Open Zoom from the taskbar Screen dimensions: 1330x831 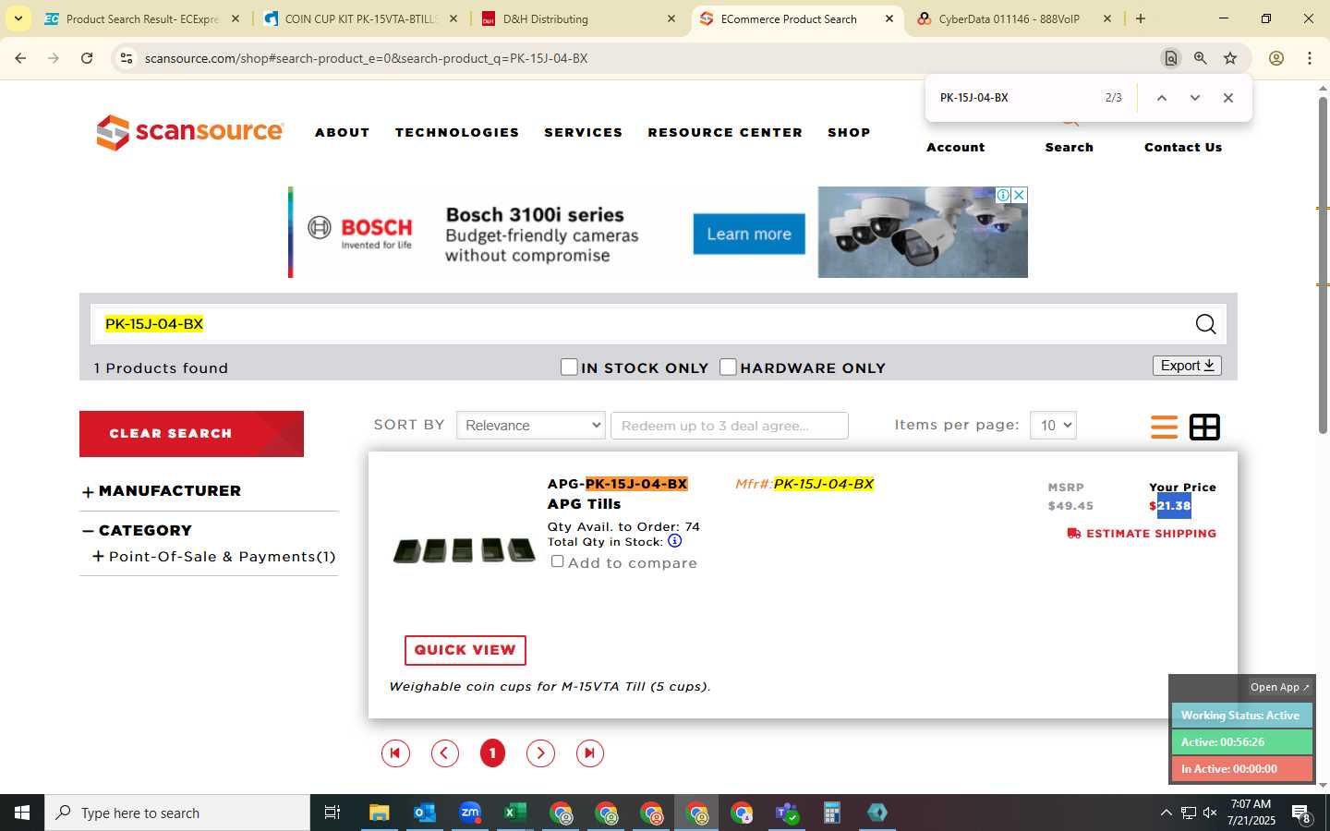coord(470,813)
